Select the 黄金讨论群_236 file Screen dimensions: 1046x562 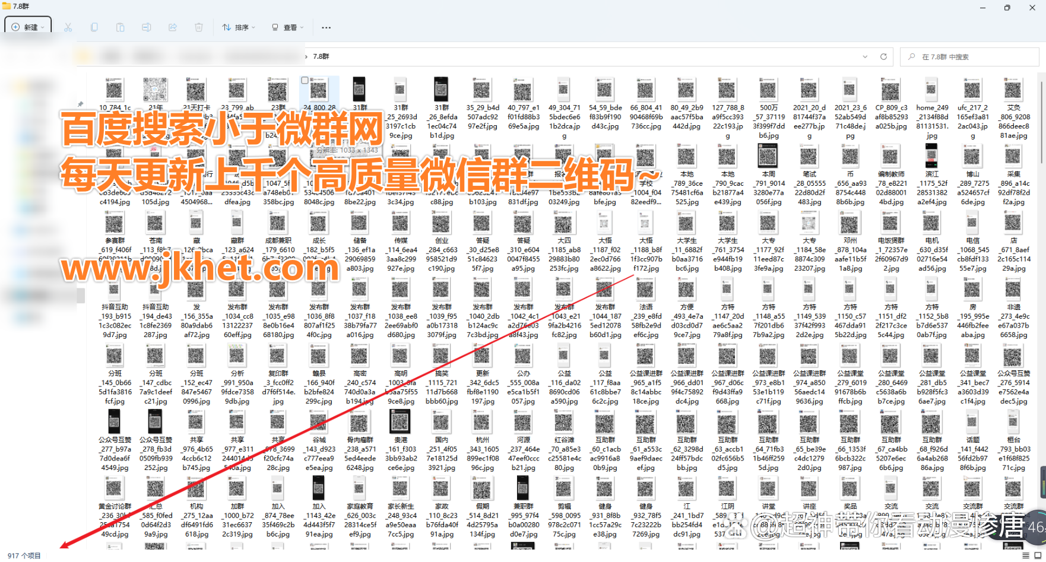(114, 507)
